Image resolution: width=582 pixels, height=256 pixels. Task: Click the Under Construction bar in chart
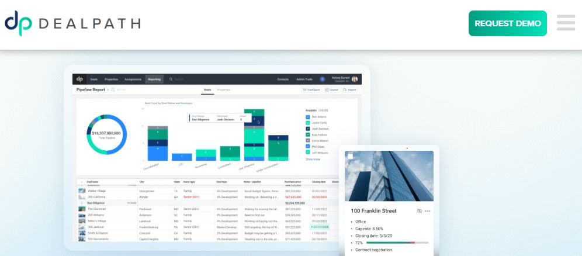tap(278, 148)
